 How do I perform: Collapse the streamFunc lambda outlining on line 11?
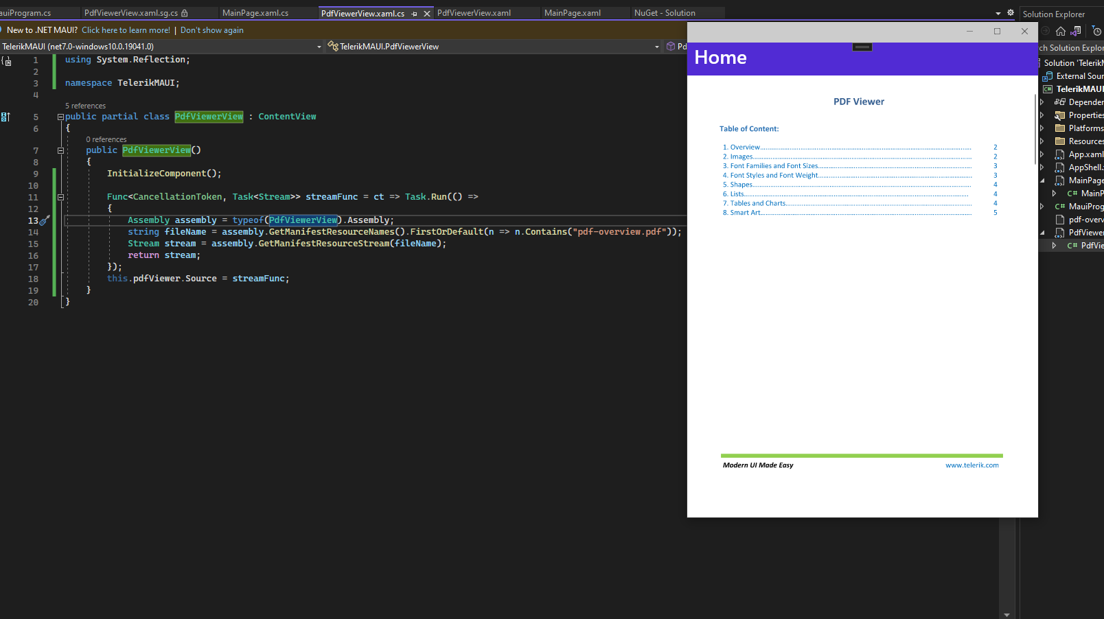tap(60, 197)
